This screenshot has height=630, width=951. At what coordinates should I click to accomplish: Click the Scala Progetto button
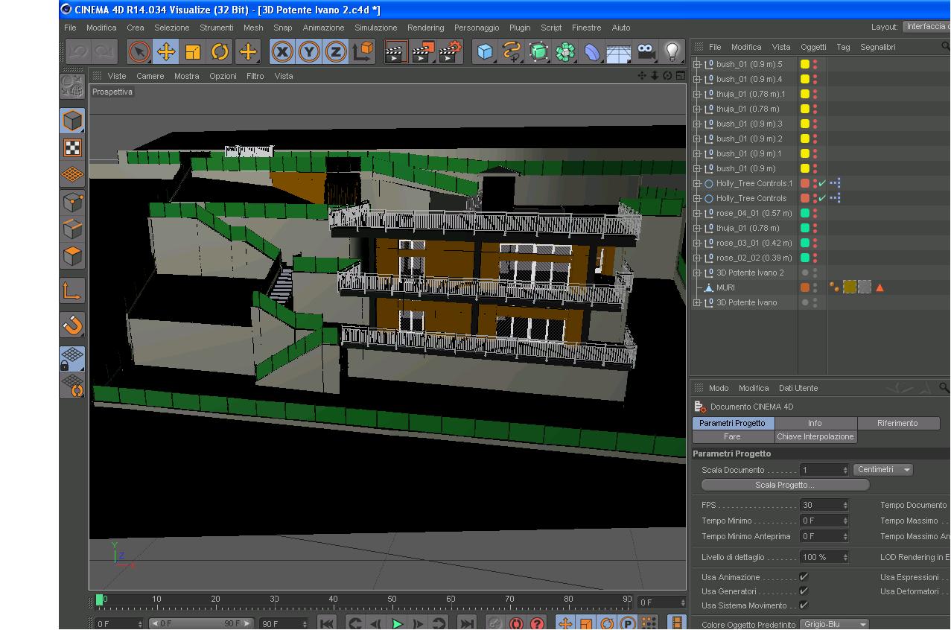pyautogui.click(x=785, y=485)
